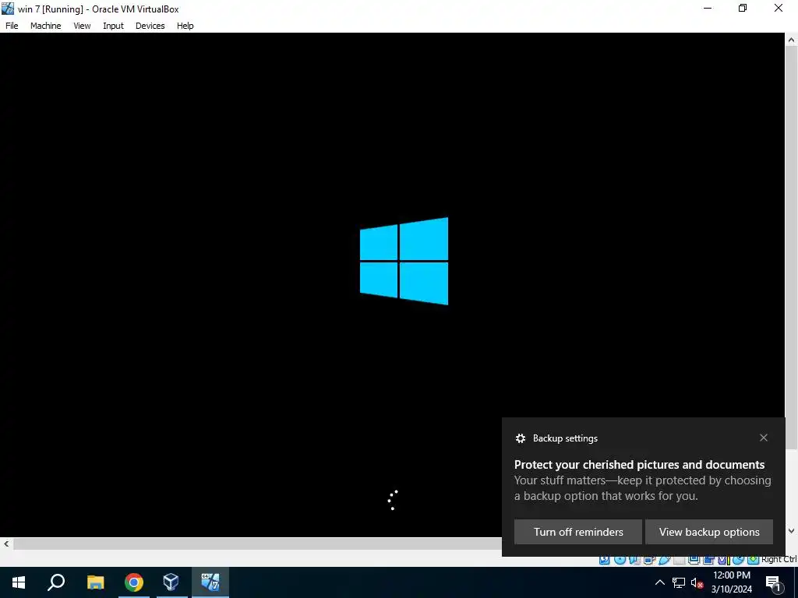Click the horizontal scrollbar left arrow
This screenshot has width=798, height=598.
point(6,543)
